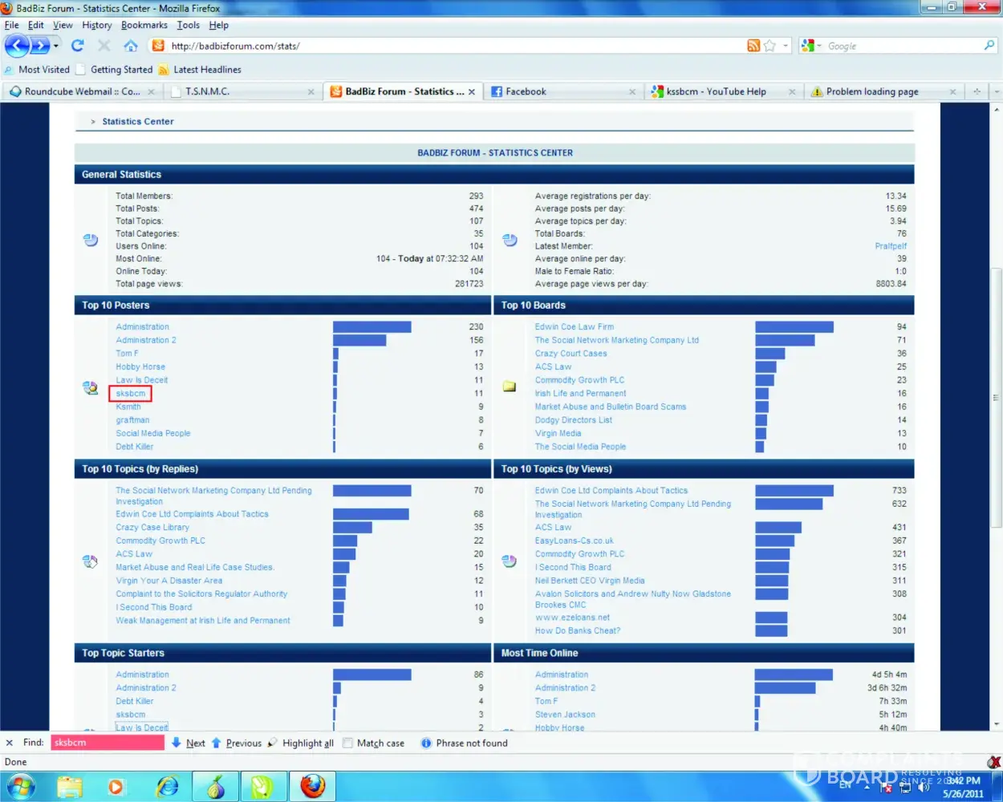Click the Find text input field
Image resolution: width=1003 pixels, height=802 pixels.
coord(107,743)
